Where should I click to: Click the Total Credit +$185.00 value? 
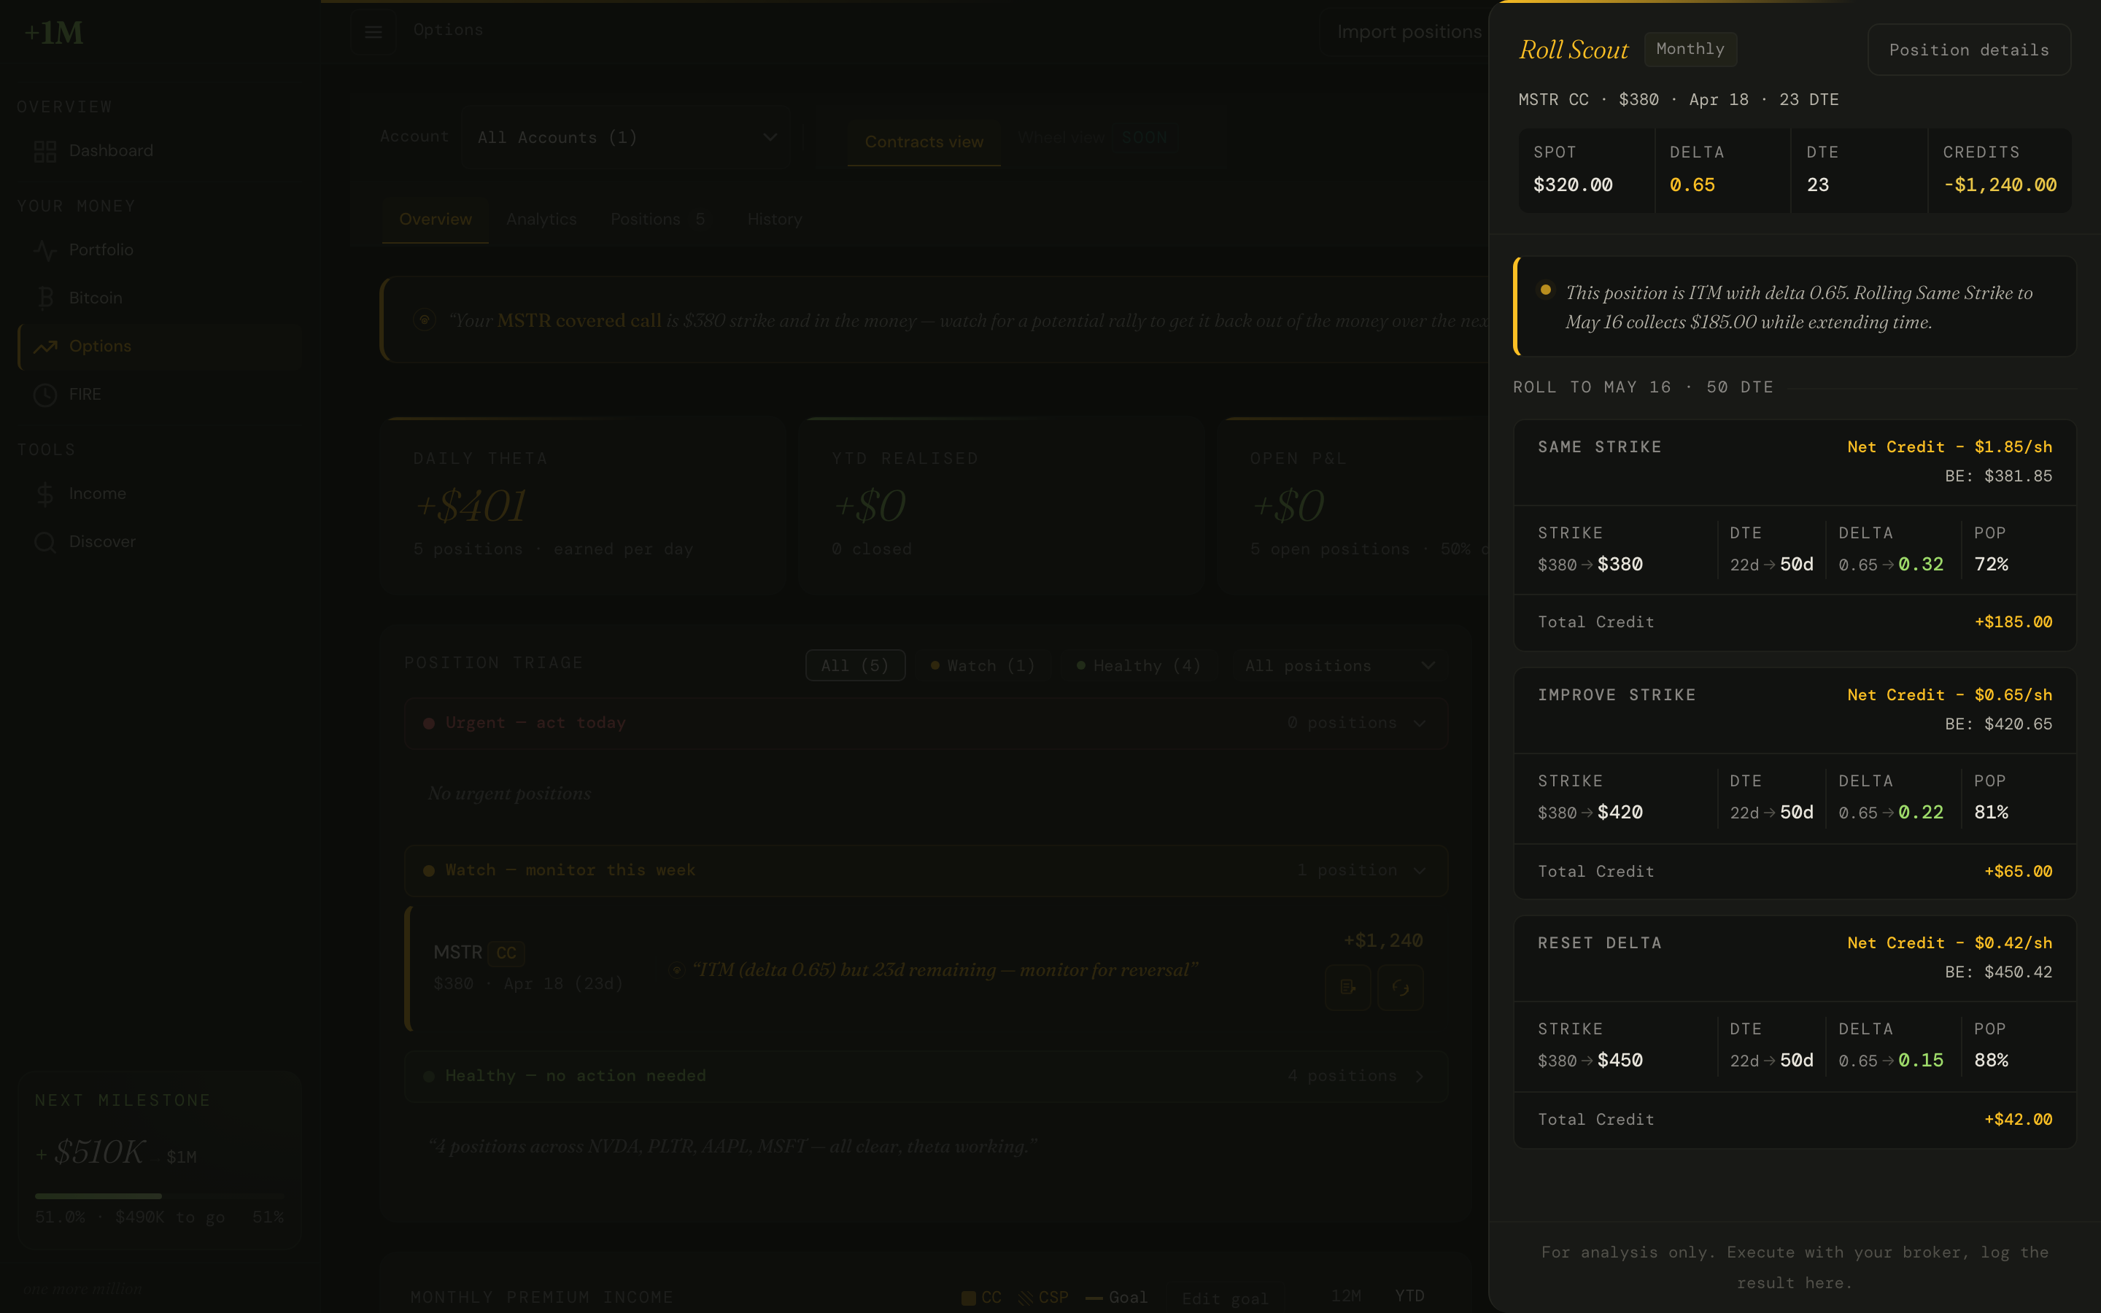pos(2013,623)
